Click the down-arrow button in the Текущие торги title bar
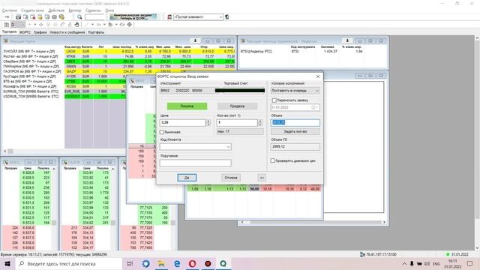480x270 pixels. pyautogui.click(x=195, y=40)
